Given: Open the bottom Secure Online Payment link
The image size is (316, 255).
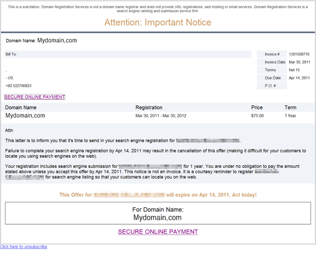Looking at the screenshot, I should tap(158, 232).
